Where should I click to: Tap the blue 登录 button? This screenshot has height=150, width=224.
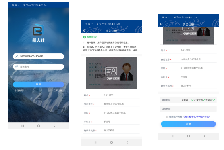click(x=38, y=84)
